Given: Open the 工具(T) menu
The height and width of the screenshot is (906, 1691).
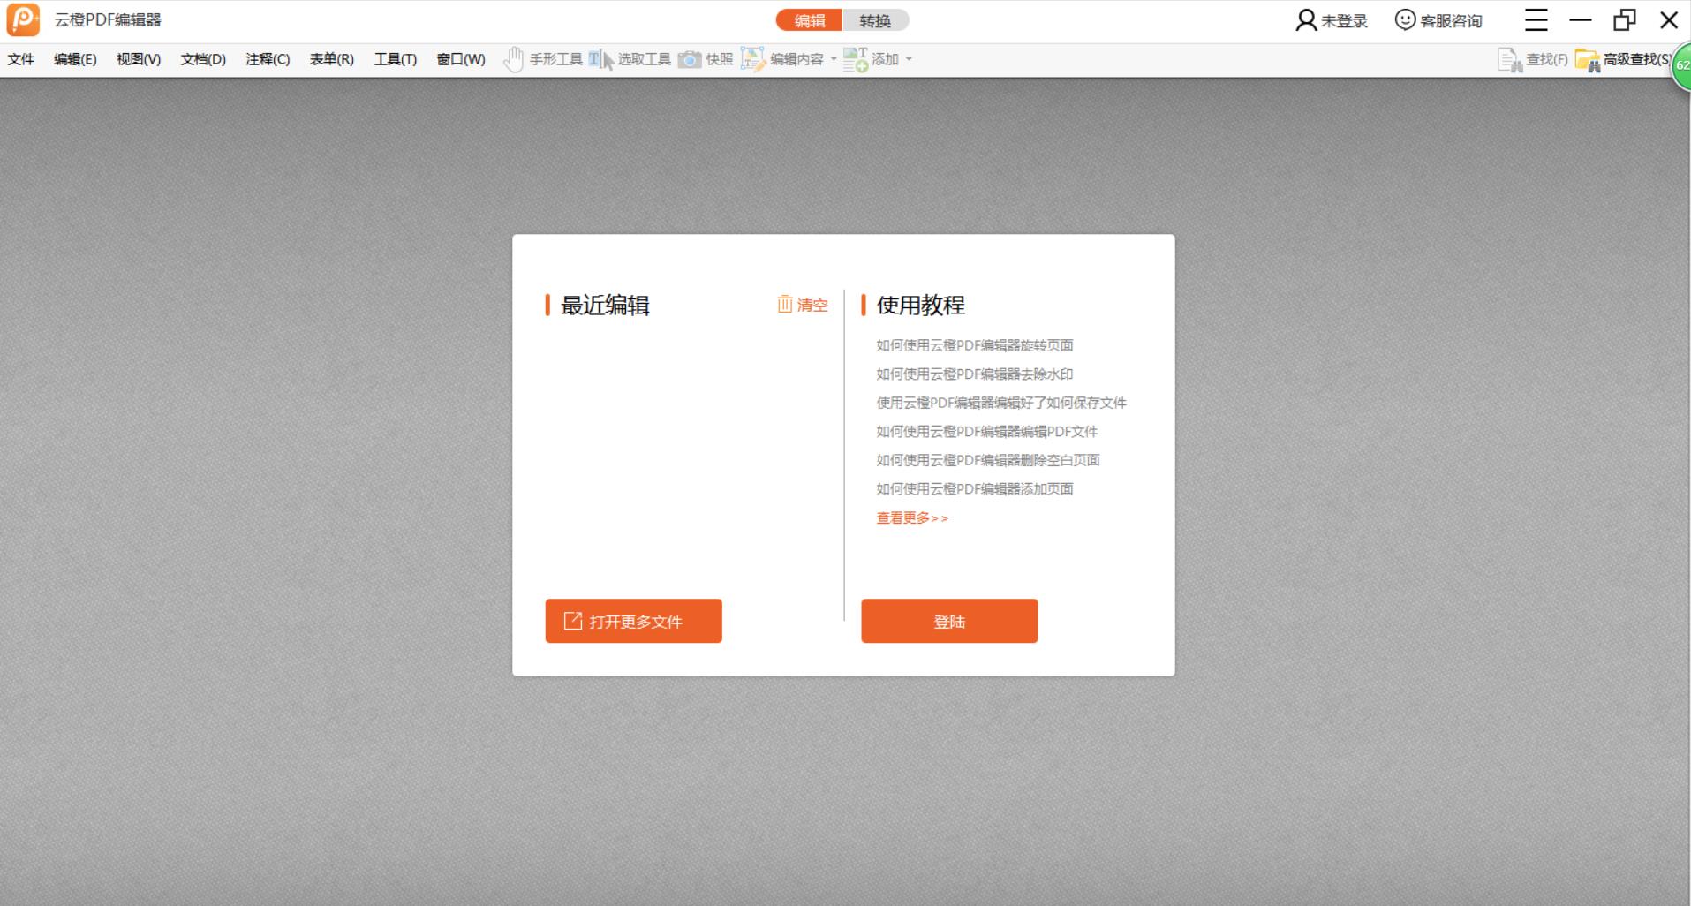Looking at the screenshot, I should [395, 59].
